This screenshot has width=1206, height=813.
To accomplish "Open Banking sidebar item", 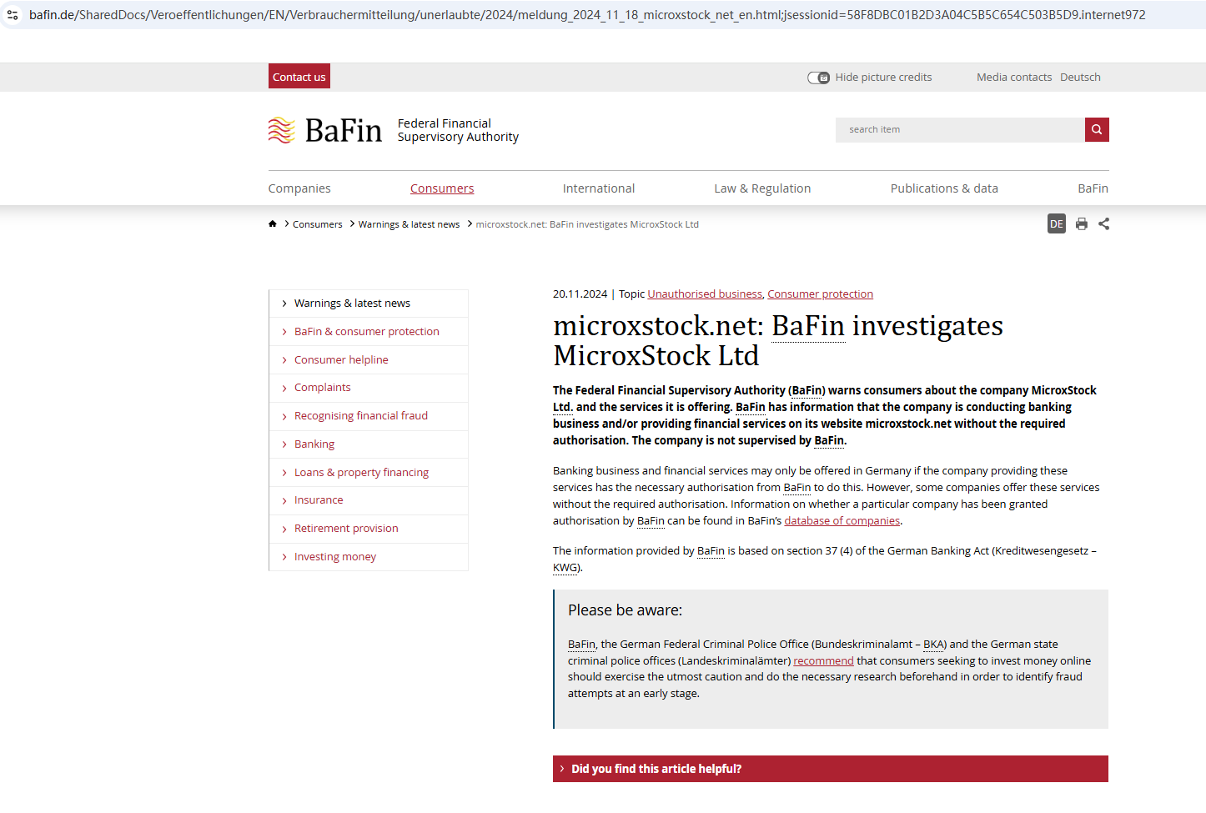I will coord(314,444).
